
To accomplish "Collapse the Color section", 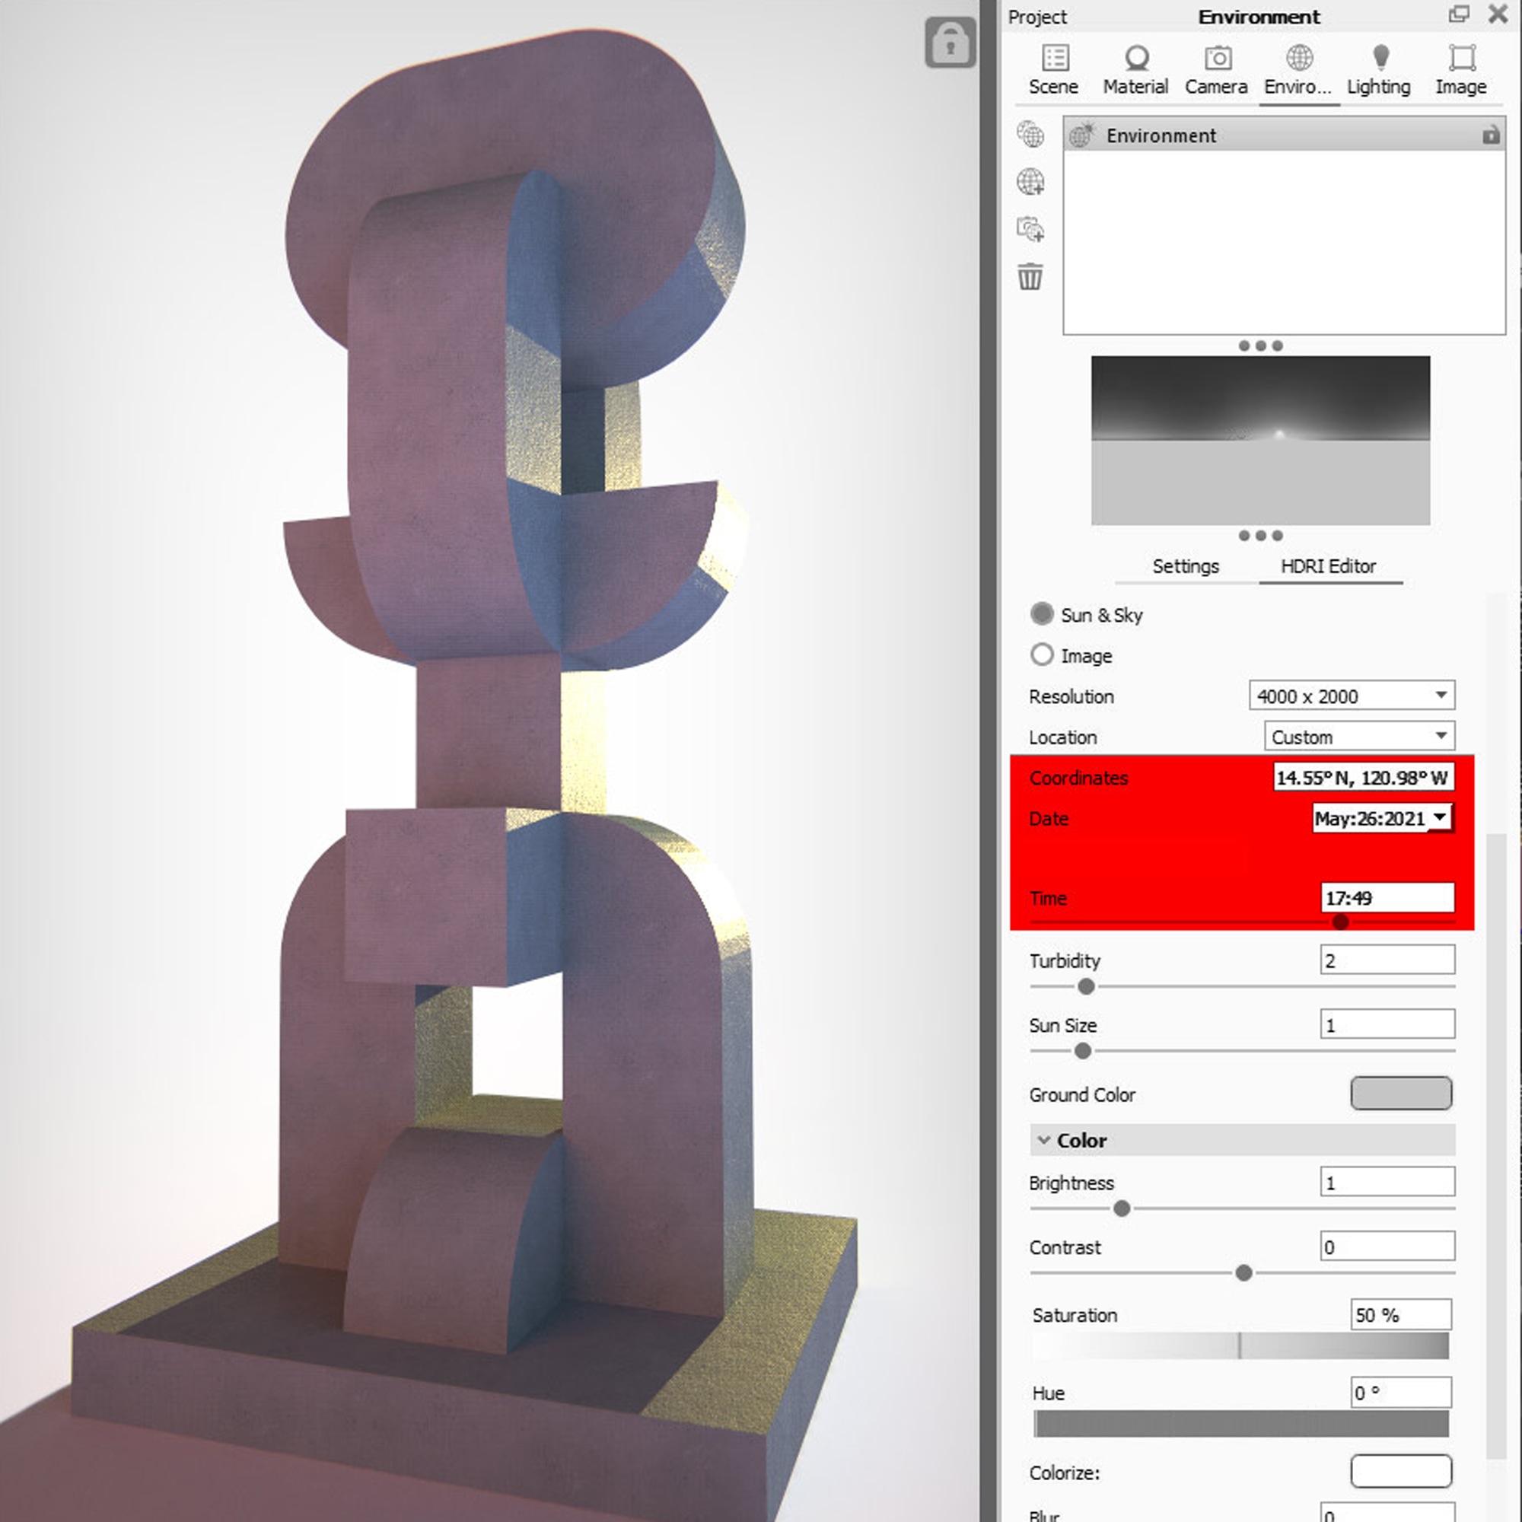I will [x=1044, y=1141].
